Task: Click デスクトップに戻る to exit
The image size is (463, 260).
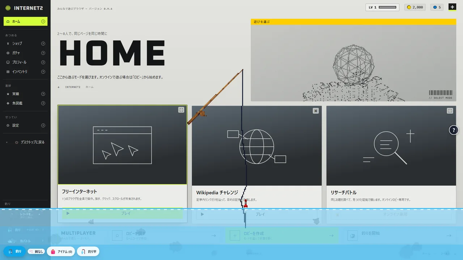Action: click(26, 142)
